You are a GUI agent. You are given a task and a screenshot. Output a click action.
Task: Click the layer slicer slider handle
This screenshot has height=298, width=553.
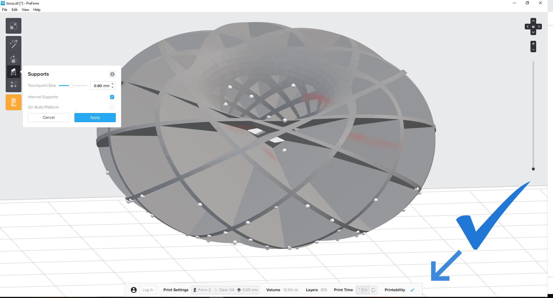pyautogui.click(x=533, y=169)
